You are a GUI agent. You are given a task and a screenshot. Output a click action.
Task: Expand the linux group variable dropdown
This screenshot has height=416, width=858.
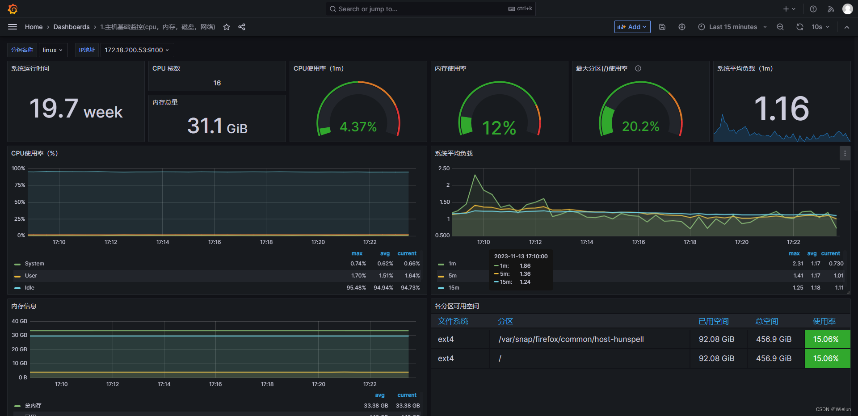tap(53, 50)
